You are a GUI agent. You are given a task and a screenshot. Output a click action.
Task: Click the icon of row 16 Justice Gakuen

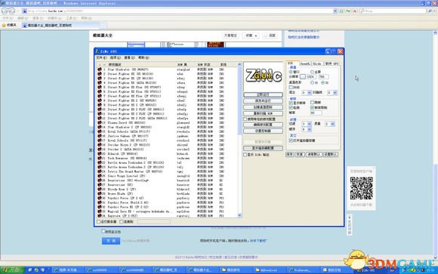click(x=100, y=136)
